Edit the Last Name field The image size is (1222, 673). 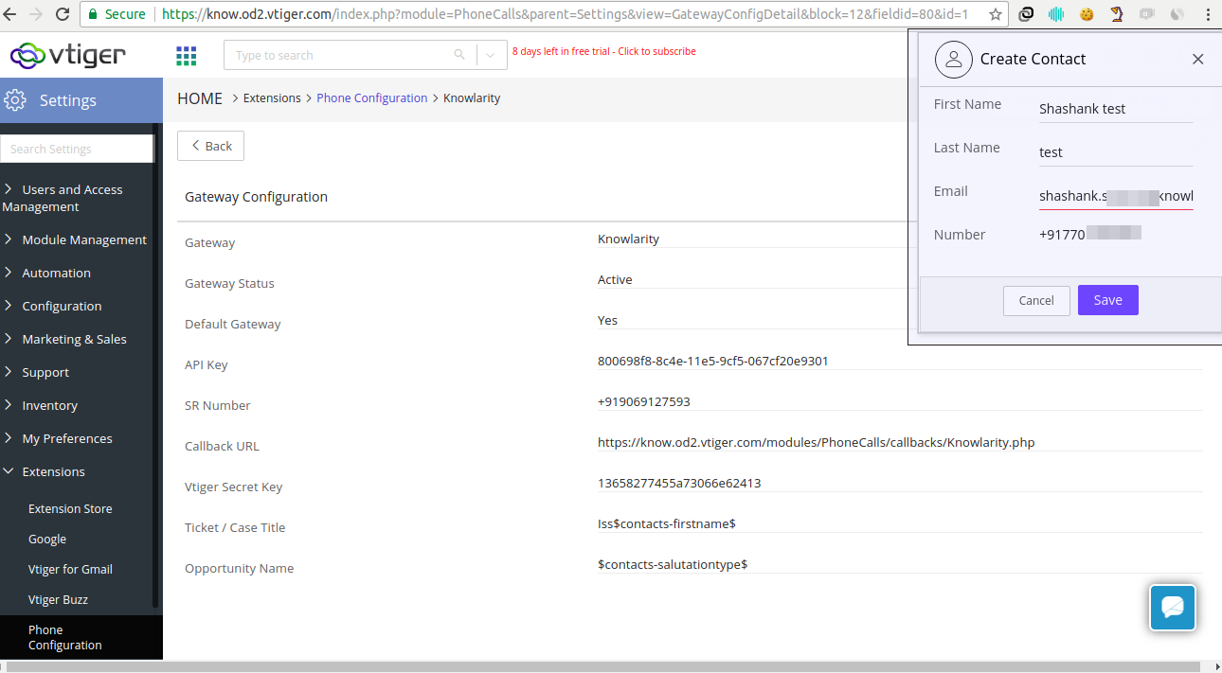[1116, 152]
